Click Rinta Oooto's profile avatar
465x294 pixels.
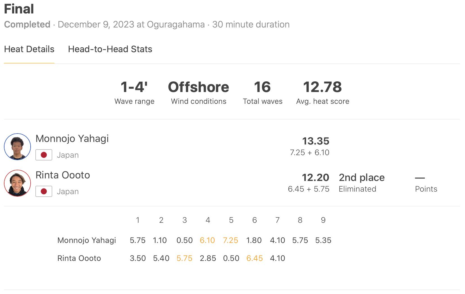coord(17,183)
